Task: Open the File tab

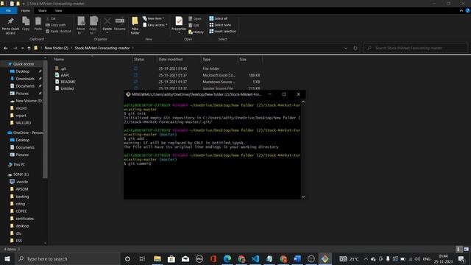Action: (x=8, y=10)
